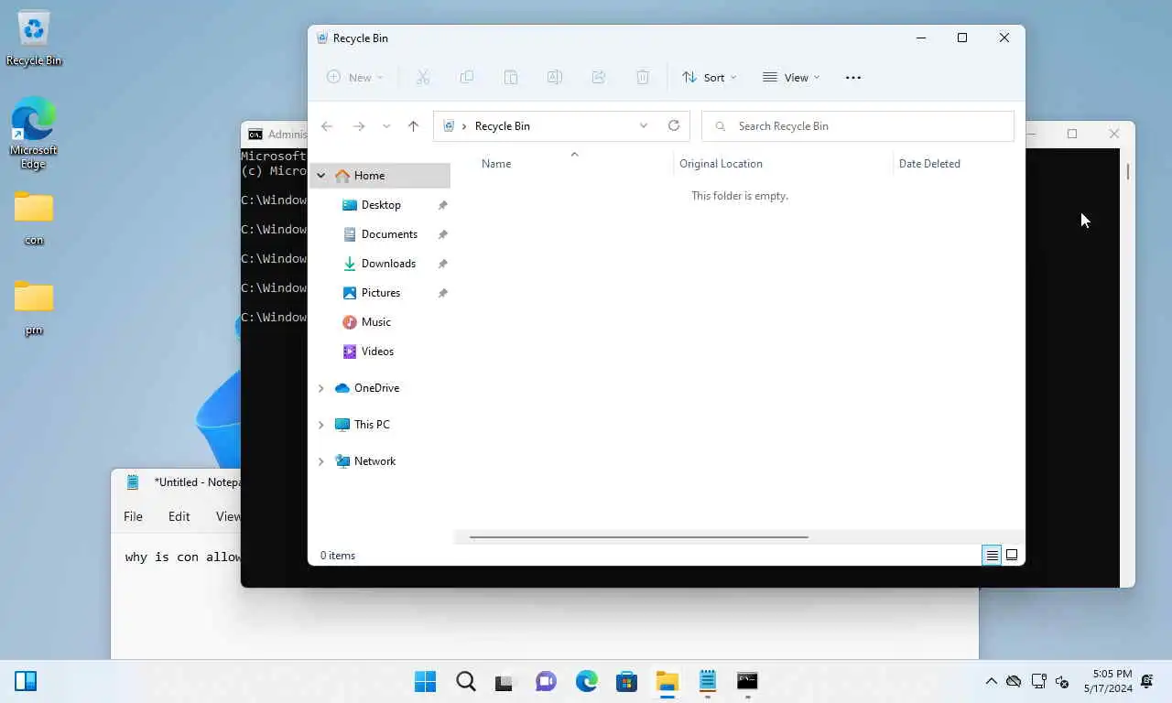Click the pin icon beside Downloads

pos(442,264)
